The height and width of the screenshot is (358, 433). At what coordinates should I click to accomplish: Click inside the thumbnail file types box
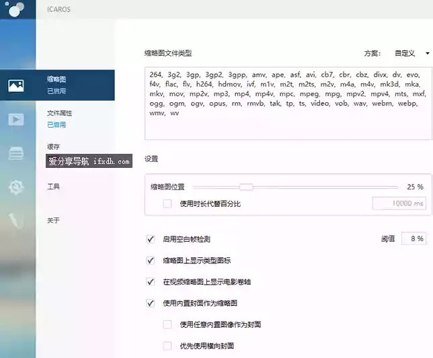(288, 103)
